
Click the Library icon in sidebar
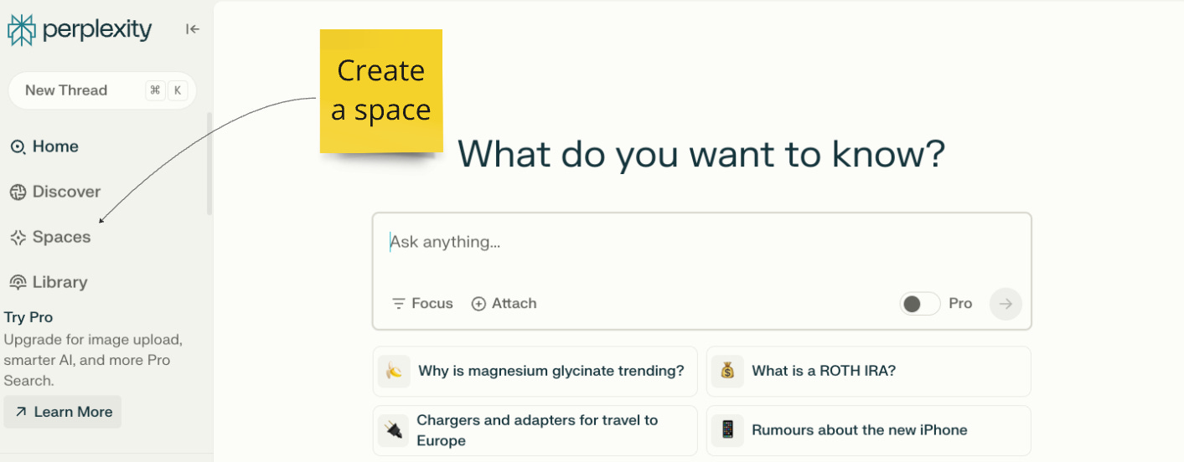18,283
